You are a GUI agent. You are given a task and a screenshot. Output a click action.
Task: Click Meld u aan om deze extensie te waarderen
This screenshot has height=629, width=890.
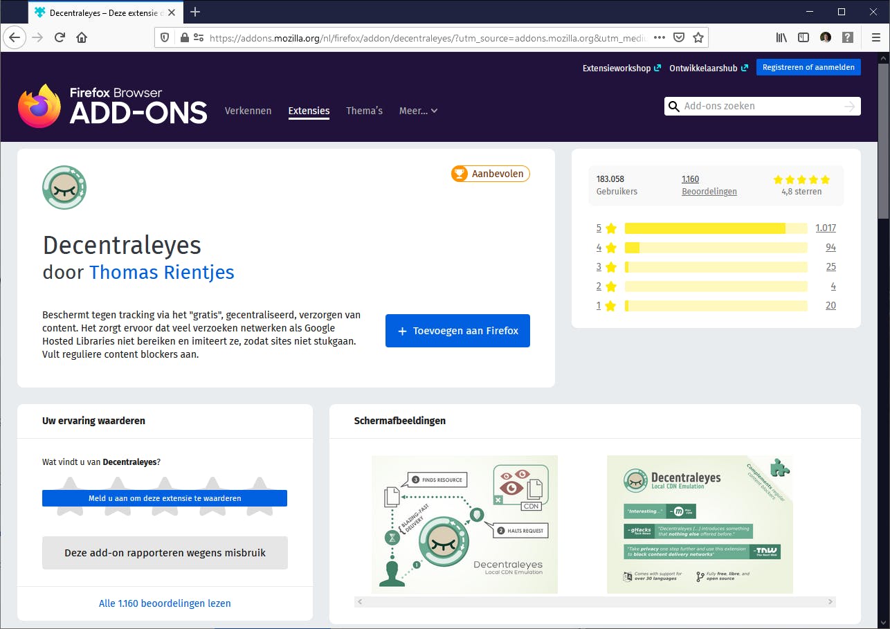(x=165, y=498)
